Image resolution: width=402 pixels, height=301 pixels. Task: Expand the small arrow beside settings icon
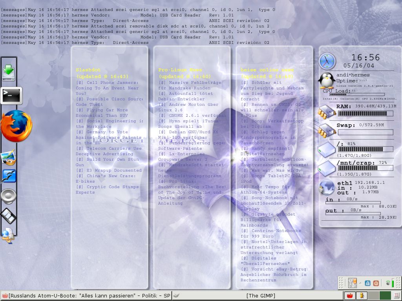coord(360,283)
